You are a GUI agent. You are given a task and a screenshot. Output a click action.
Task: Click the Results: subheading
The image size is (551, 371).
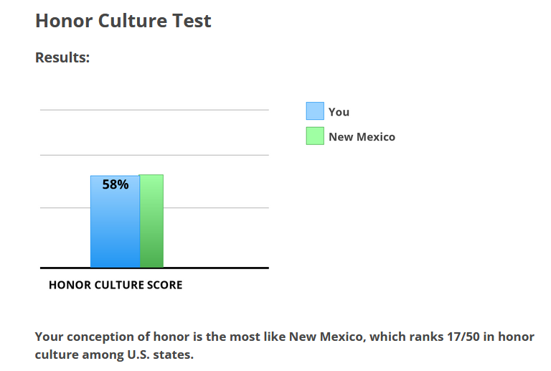point(62,57)
